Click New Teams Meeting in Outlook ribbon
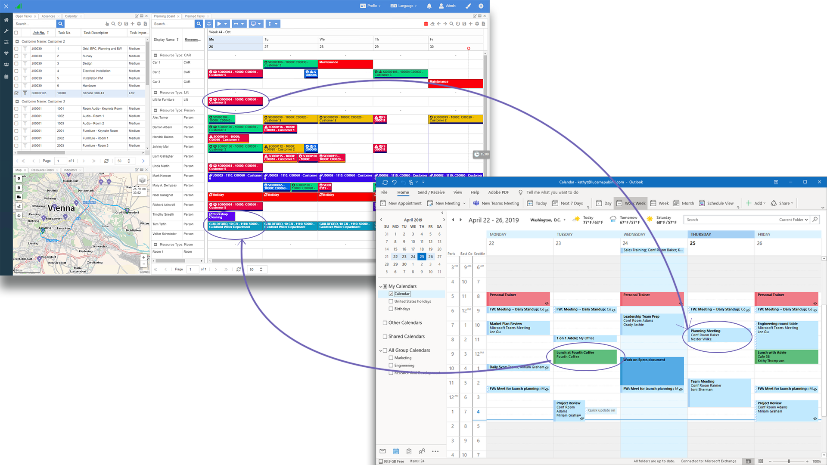The height and width of the screenshot is (465, 827). click(496, 203)
